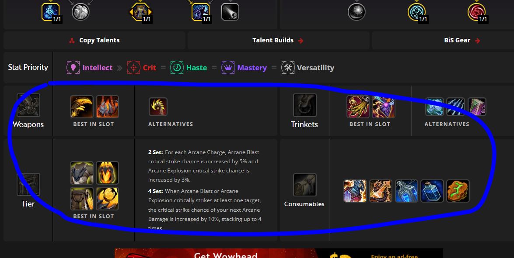Image resolution: width=514 pixels, height=258 pixels.
Task: Click the claw weapon best in slot icon
Action: pos(82,107)
